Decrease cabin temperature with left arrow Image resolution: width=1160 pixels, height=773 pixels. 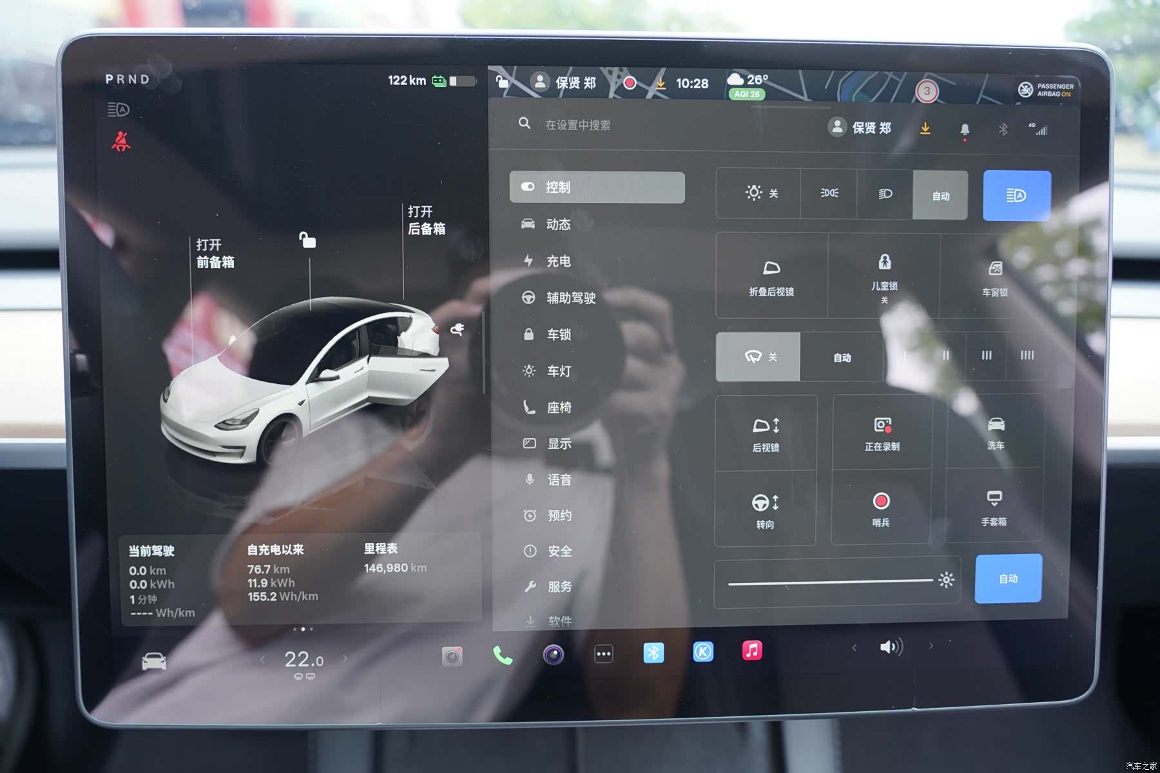pos(262,659)
